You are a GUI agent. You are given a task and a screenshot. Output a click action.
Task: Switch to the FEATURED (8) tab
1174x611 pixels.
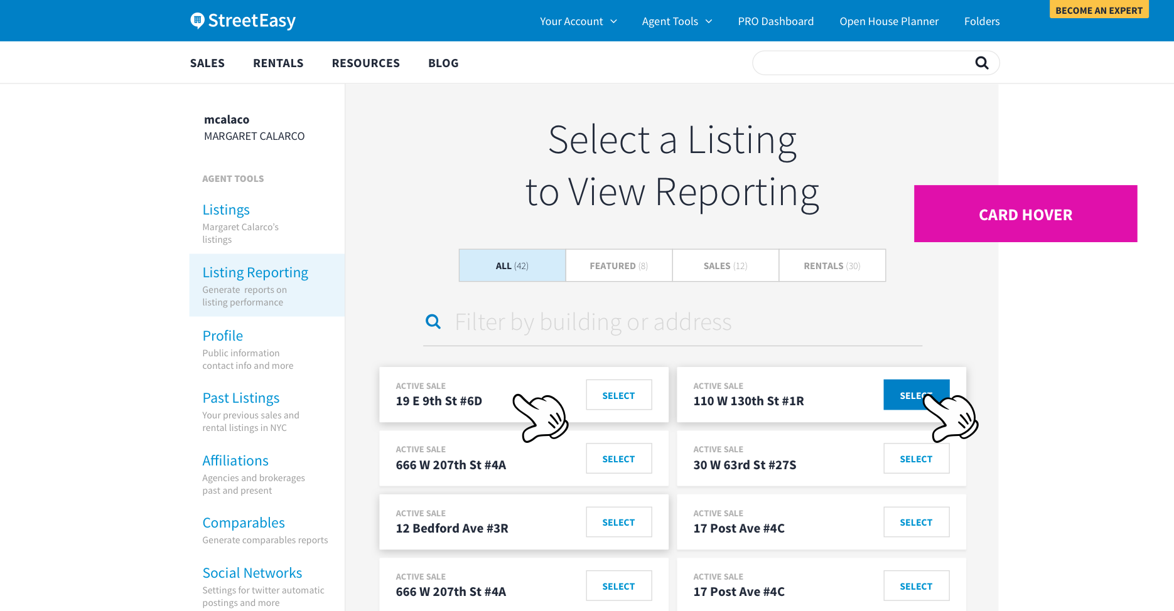point(619,265)
